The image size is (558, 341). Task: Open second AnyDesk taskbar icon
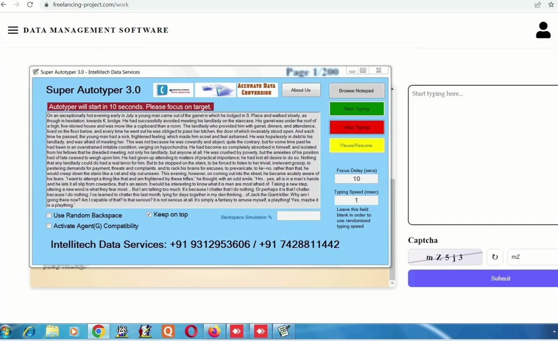260,332
